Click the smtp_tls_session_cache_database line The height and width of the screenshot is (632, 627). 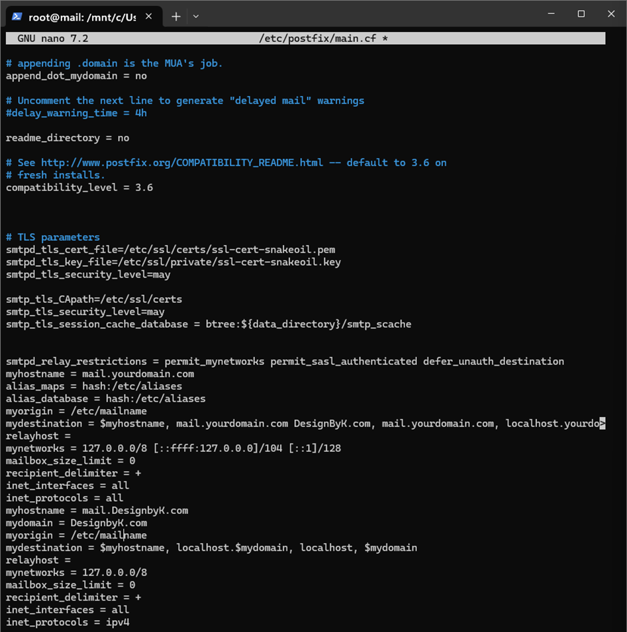coord(208,324)
